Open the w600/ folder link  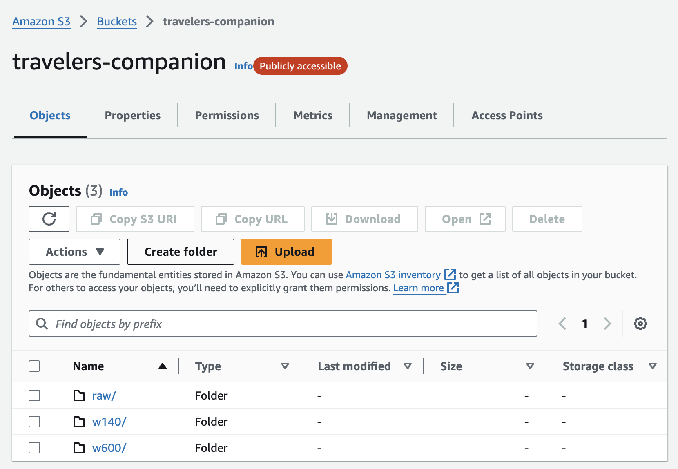pyautogui.click(x=109, y=448)
